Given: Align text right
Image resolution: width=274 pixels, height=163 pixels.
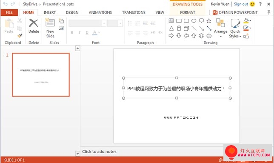Looking at the screenshot, I should [145, 32].
